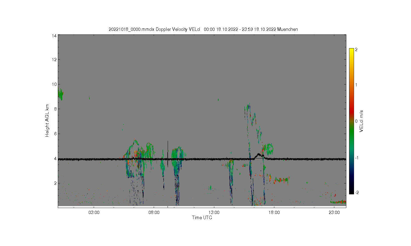Image resolution: width=411 pixels, height=246 pixels.
Task: Click the colorbar label -2
Action: 356,192
